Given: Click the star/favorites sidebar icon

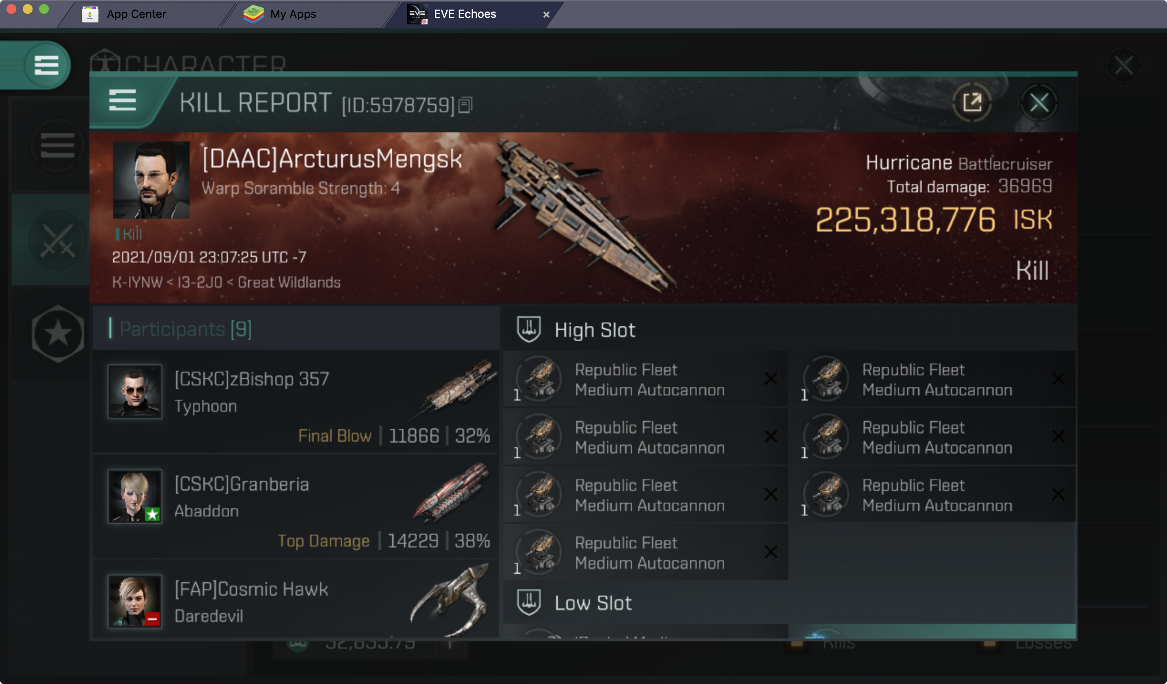Looking at the screenshot, I should 57,334.
